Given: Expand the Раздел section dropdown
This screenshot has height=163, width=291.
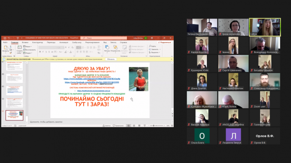Looking at the screenshot, I should 28,53.
